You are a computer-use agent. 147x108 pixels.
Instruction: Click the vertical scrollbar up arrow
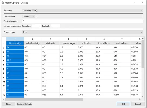143,38
